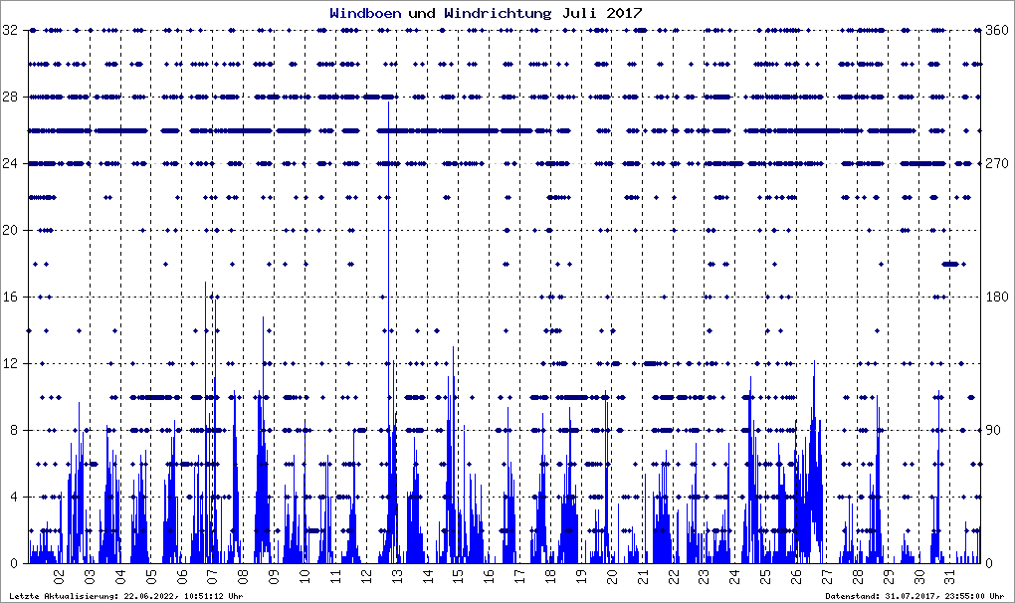Select day 02 on the date axis
Screen dimensions: 1015x603
tap(59, 576)
